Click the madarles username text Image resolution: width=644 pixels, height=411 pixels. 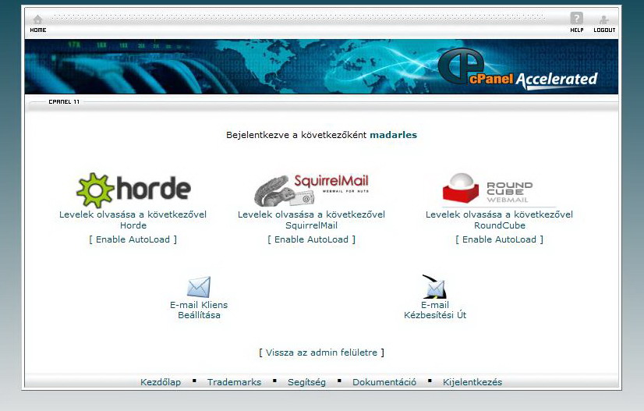pyautogui.click(x=394, y=135)
